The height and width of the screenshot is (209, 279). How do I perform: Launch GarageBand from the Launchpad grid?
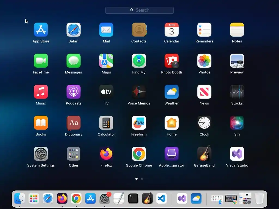204,153
